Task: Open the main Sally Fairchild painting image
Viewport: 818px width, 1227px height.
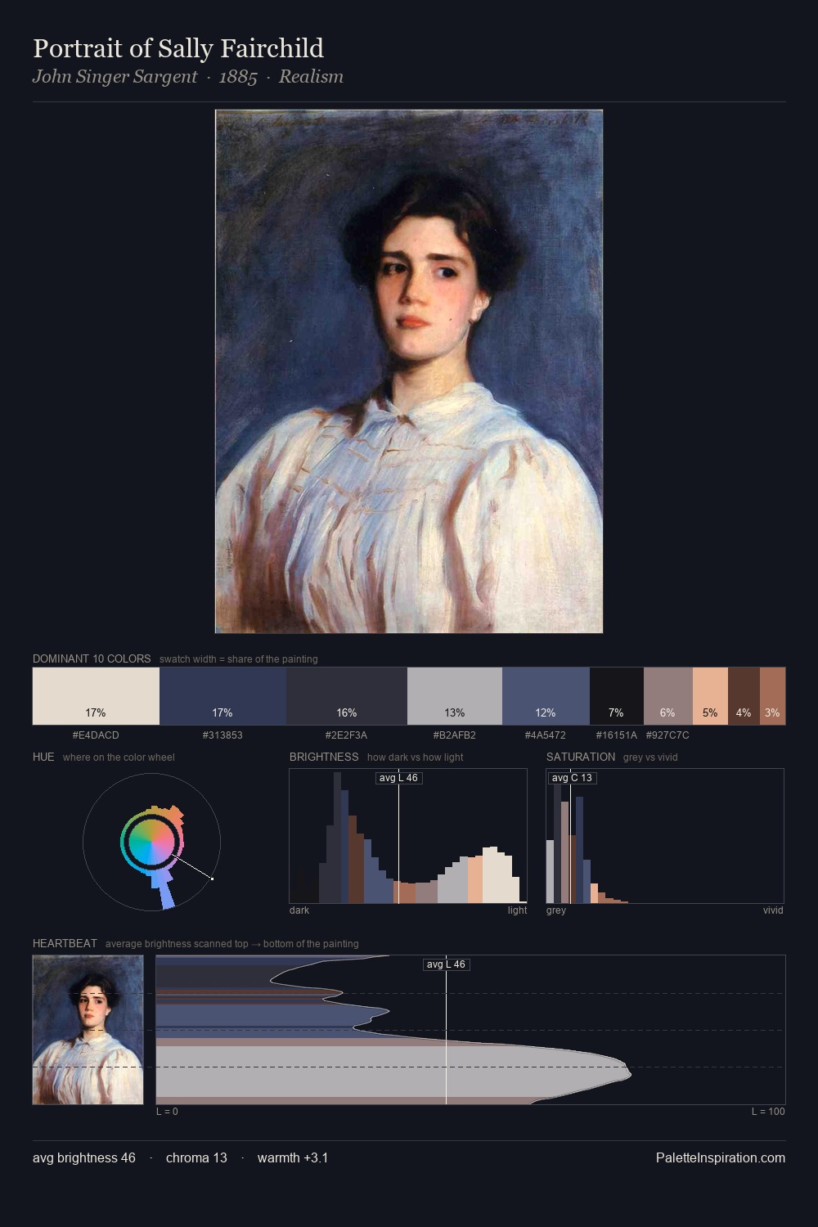Action: pos(409,371)
